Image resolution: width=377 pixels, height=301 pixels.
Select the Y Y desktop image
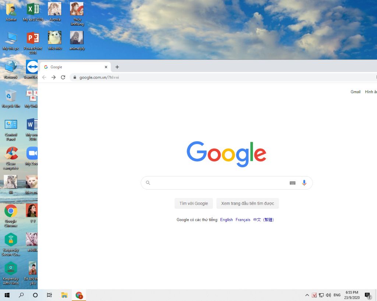pos(32,213)
